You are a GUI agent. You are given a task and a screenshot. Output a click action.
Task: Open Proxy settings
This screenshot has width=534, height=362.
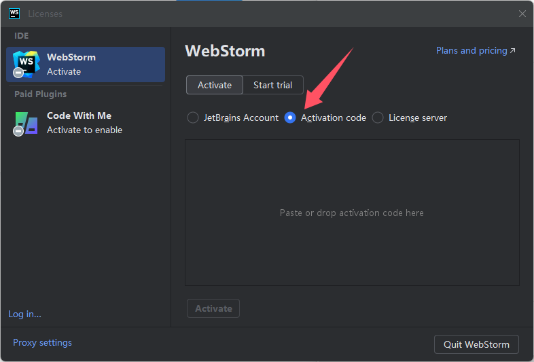[42, 342]
